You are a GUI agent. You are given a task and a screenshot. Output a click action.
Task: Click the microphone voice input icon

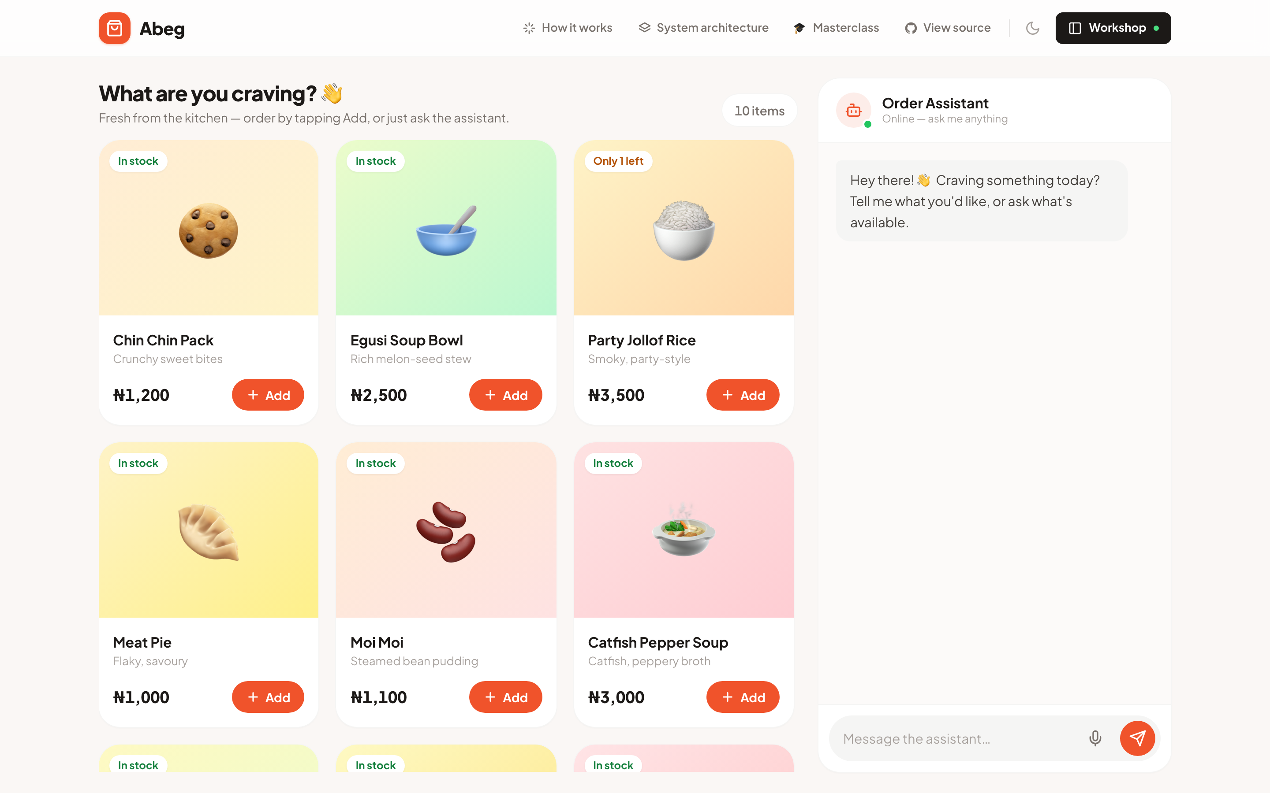coord(1095,738)
